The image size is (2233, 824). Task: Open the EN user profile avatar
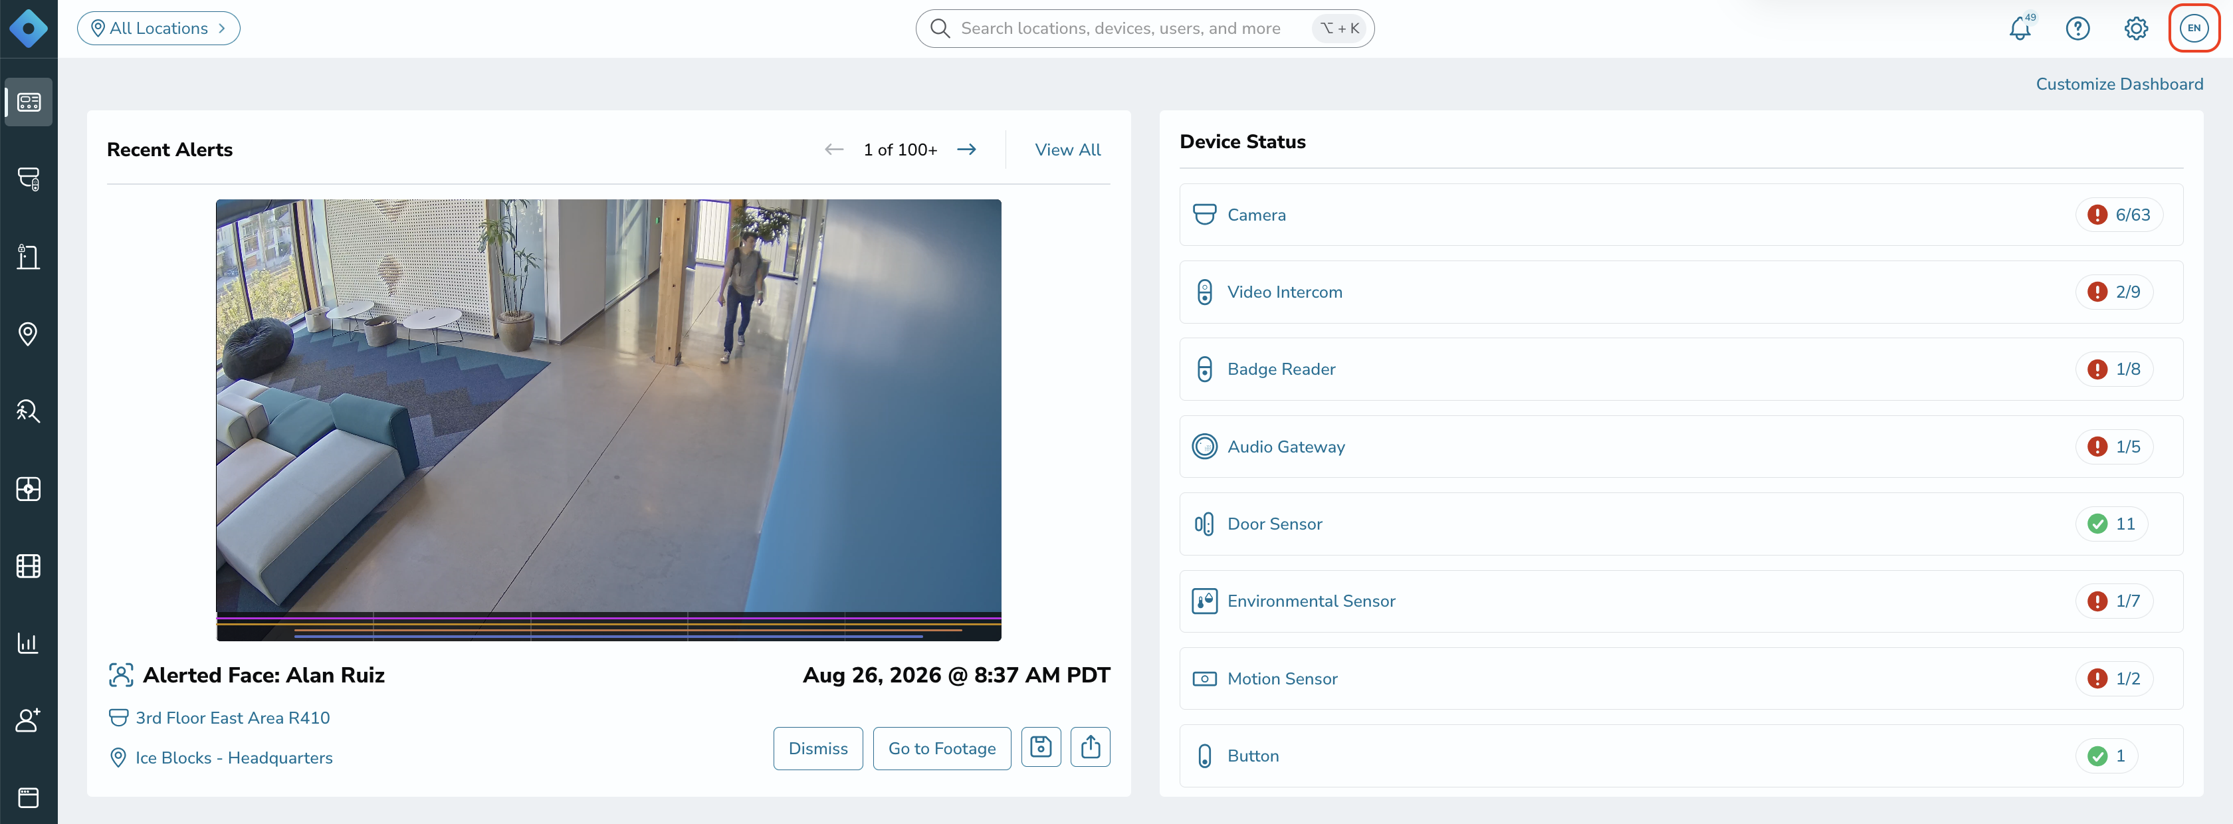point(2194,28)
